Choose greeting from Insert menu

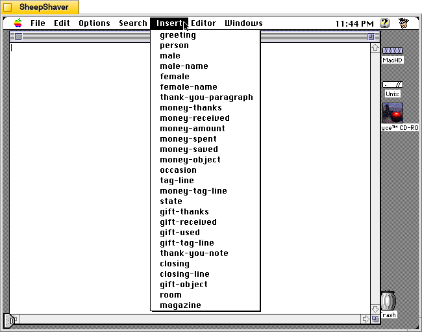pyautogui.click(x=205, y=35)
